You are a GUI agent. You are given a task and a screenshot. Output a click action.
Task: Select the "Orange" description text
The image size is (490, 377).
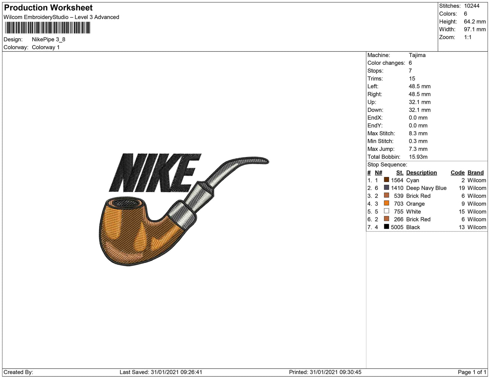pos(415,204)
